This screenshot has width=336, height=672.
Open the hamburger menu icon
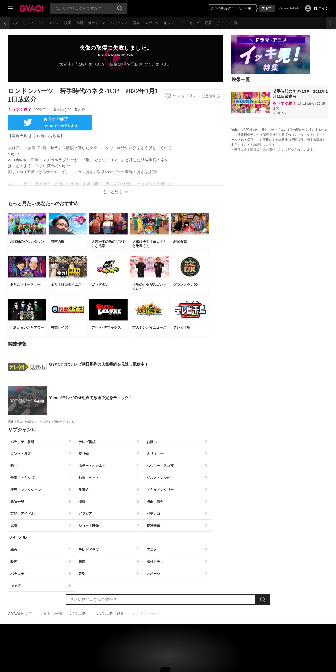[x=11, y=8]
